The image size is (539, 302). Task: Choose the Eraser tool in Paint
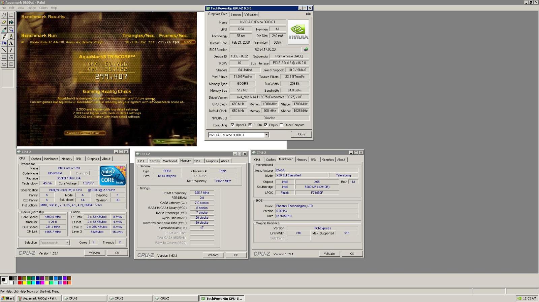pos(4,22)
